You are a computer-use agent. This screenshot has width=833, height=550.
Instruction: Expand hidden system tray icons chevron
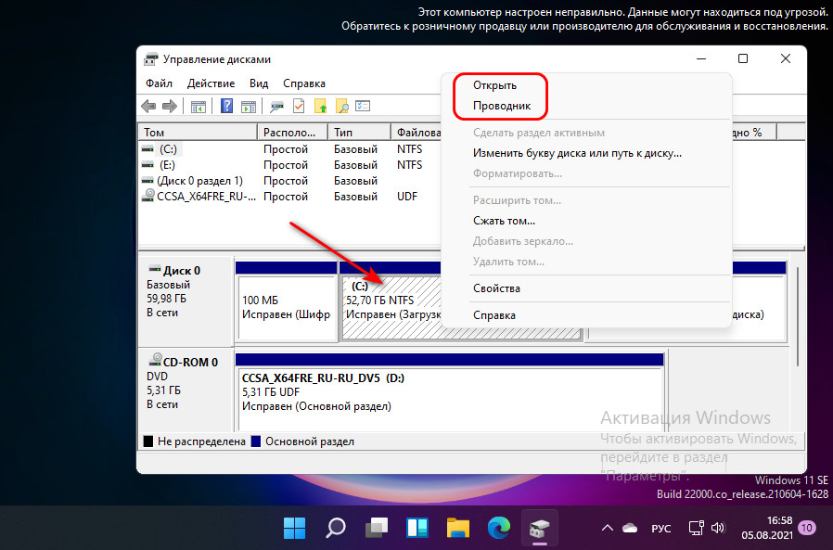click(x=608, y=529)
